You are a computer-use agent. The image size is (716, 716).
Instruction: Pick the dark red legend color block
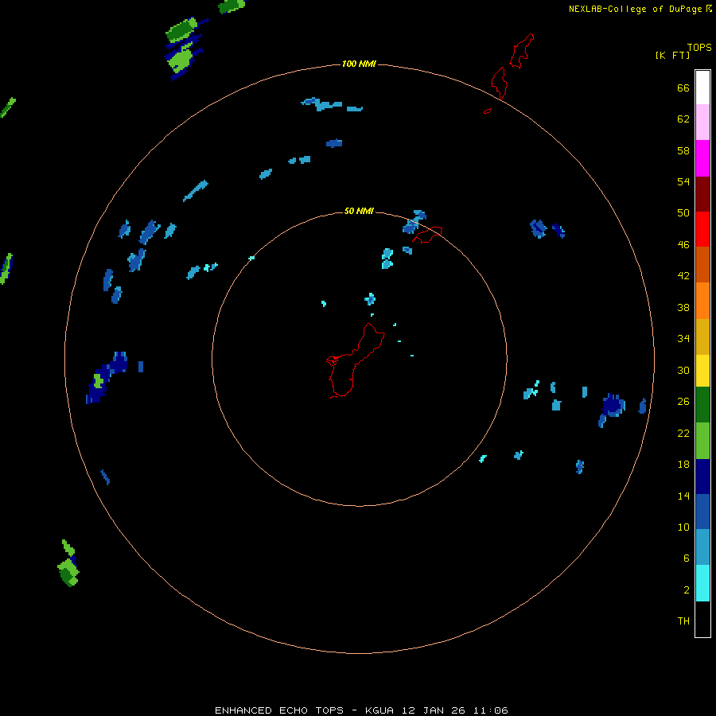702,194
